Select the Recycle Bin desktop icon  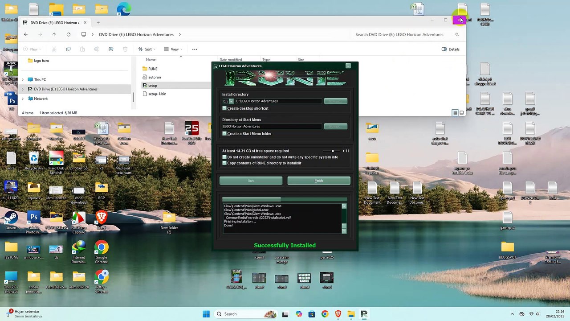click(x=34, y=161)
